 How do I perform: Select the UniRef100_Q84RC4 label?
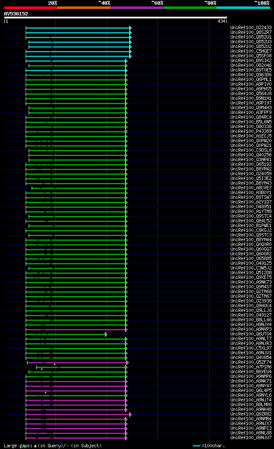[251, 117]
